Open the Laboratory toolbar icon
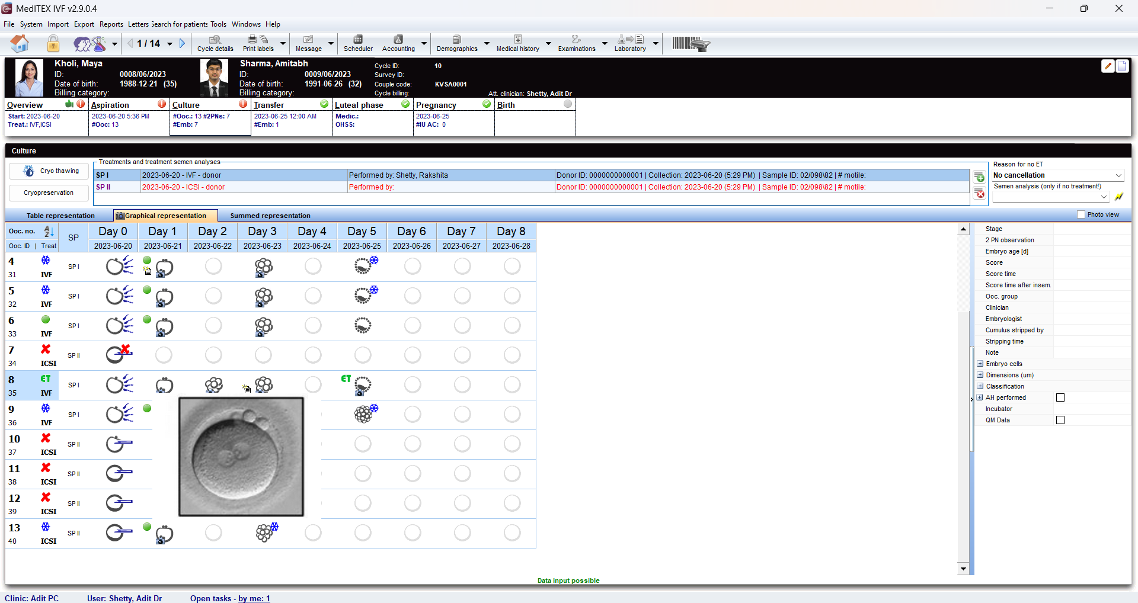The height and width of the screenshot is (603, 1138). (x=630, y=43)
